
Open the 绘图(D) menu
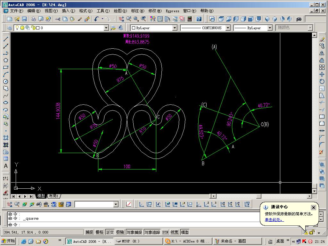tap(120, 11)
